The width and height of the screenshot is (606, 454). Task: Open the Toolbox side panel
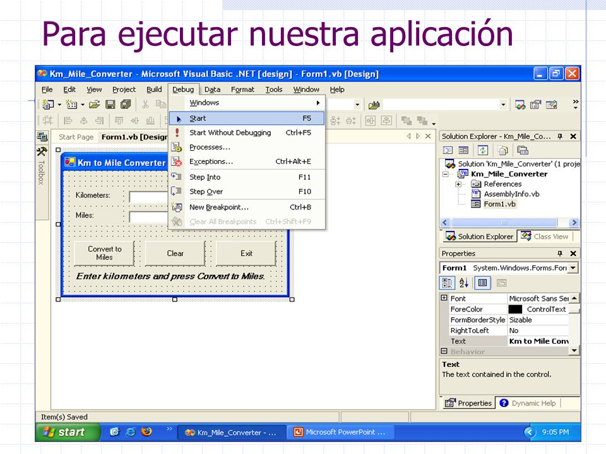click(x=42, y=166)
